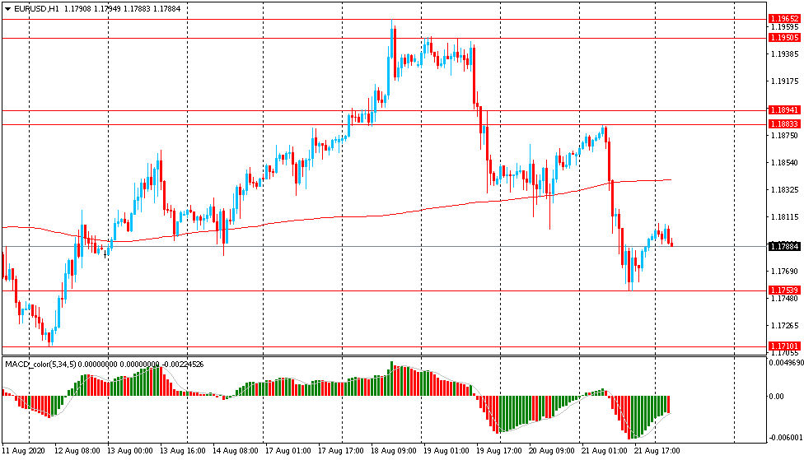Click the 11 Aug 2020 date label
Viewport: 804px width, 460px height.
click(23, 451)
